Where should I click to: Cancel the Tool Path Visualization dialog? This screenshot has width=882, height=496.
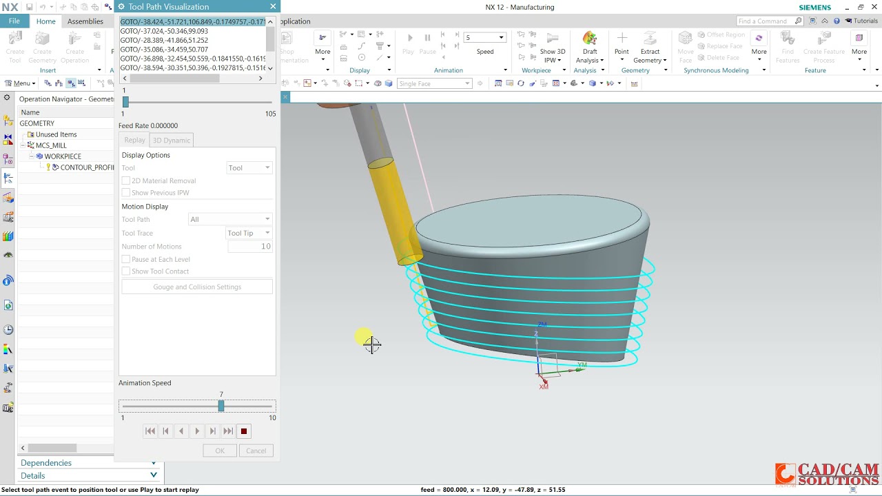(x=256, y=451)
